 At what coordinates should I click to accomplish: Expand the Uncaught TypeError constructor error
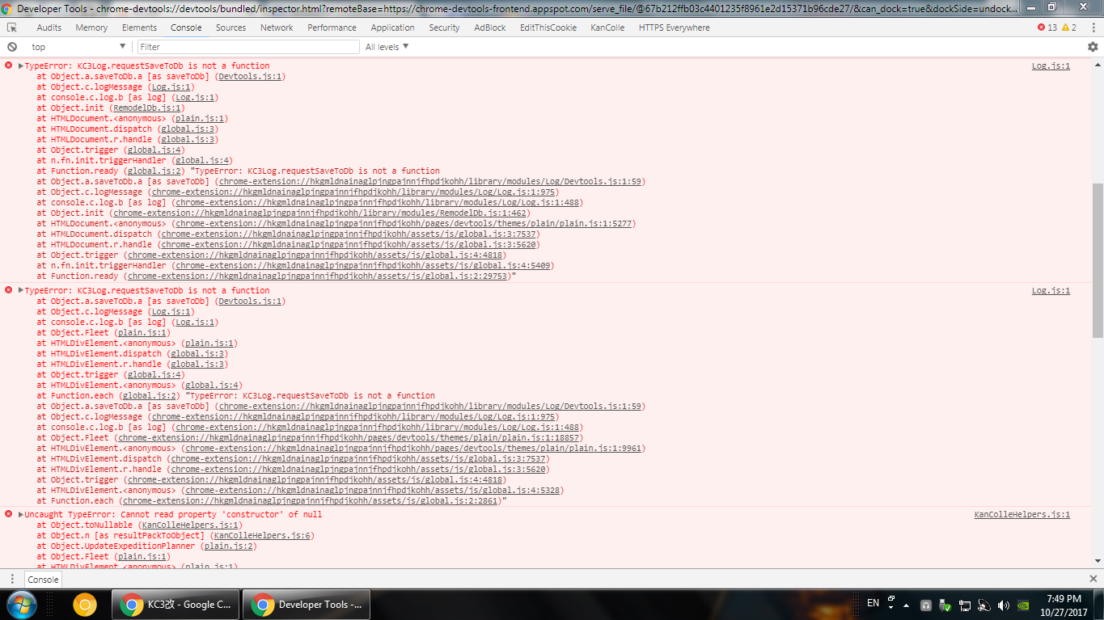pyautogui.click(x=21, y=513)
